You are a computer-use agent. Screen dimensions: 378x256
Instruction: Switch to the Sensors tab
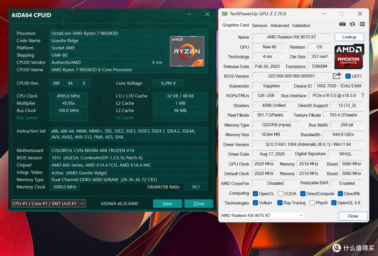260,25
